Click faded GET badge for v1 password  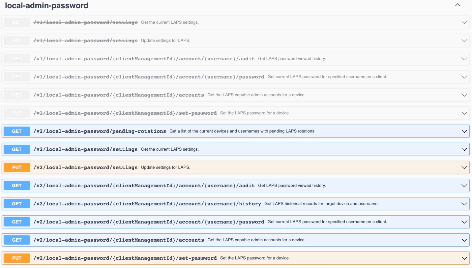click(17, 77)
